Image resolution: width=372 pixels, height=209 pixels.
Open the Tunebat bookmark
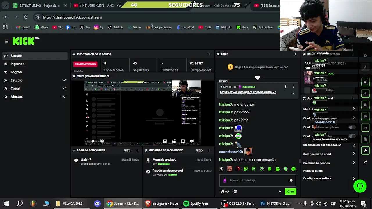point(185,27)
